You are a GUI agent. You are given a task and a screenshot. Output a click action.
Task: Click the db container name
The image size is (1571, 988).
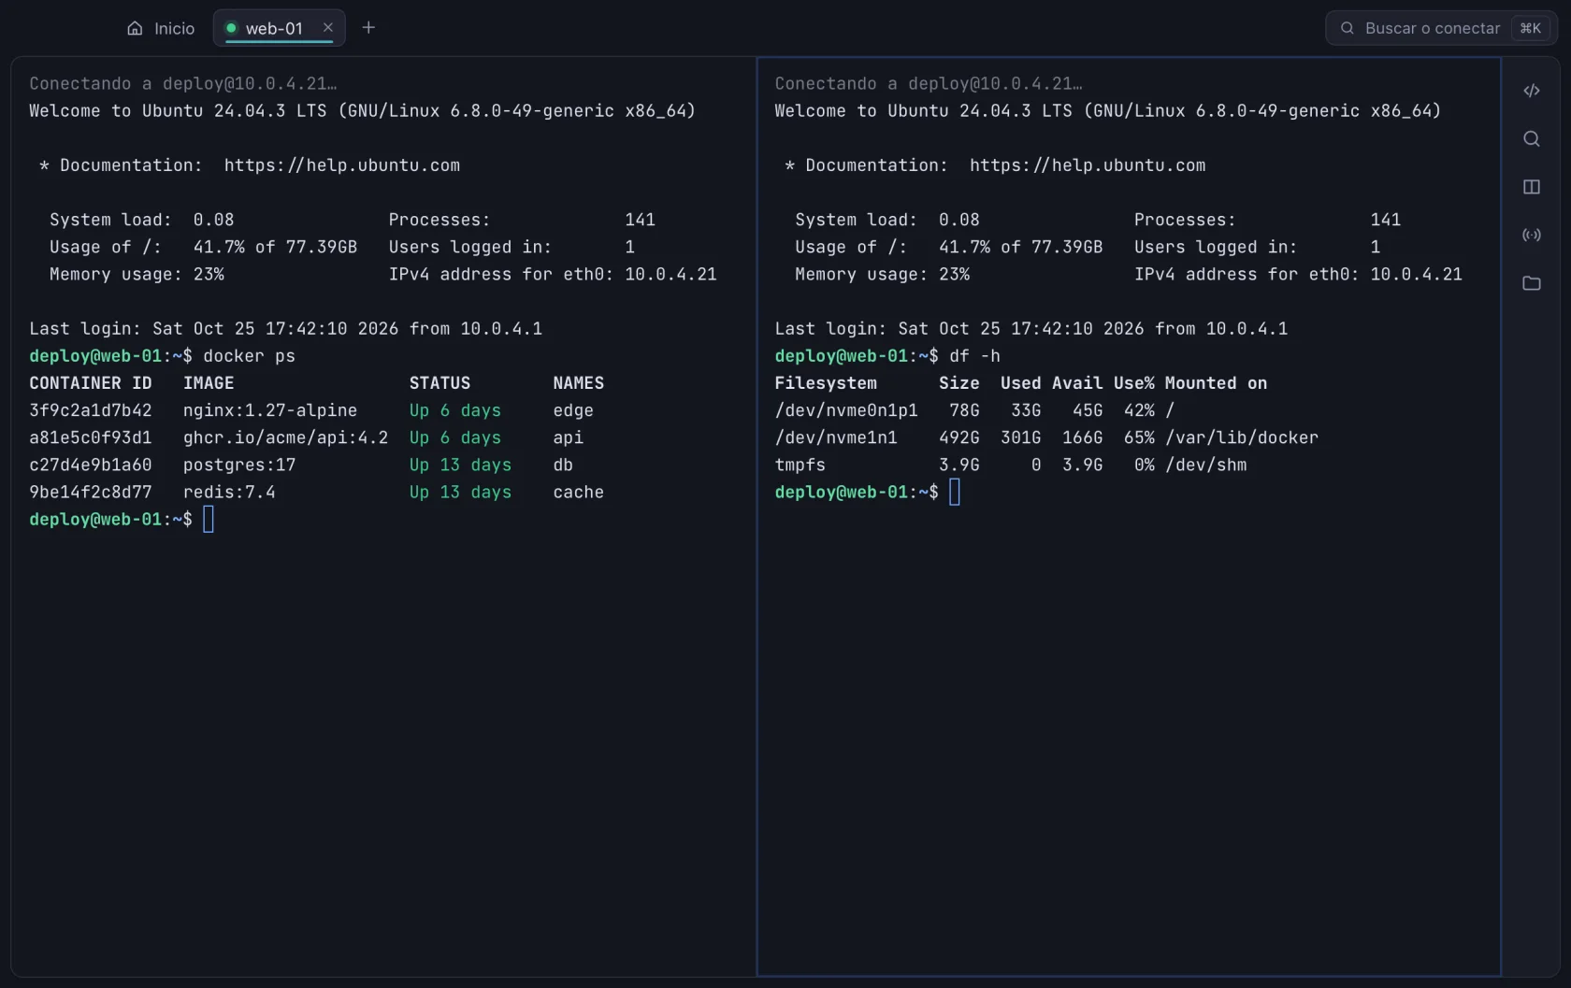563,465
